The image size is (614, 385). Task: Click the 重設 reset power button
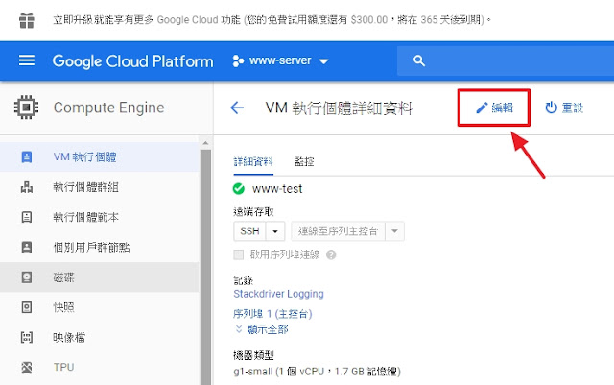564,108
